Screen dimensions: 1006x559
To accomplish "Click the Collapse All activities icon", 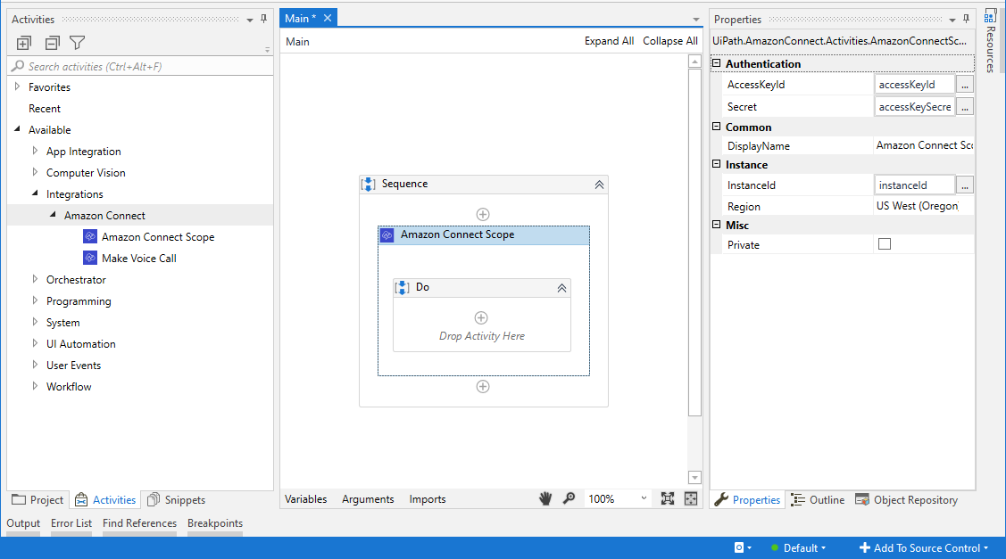I will (x=53, y=43).
